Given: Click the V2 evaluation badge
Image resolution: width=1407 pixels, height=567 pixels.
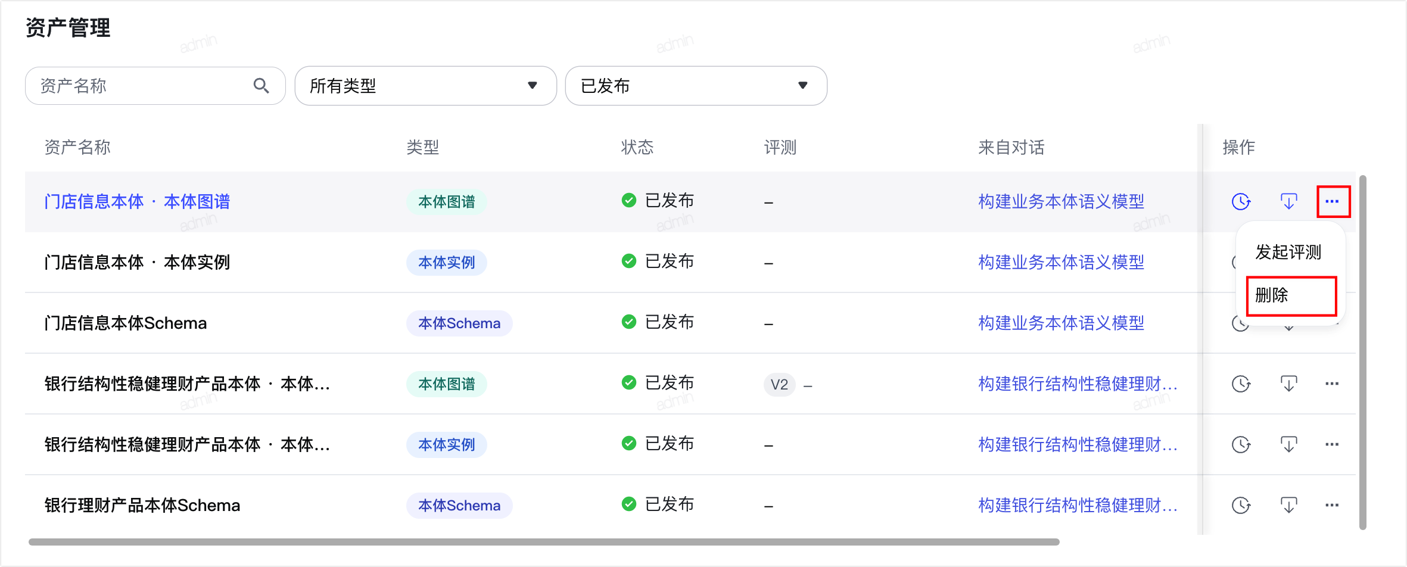Looking at the screenshot, I should (x=779, y=385).
